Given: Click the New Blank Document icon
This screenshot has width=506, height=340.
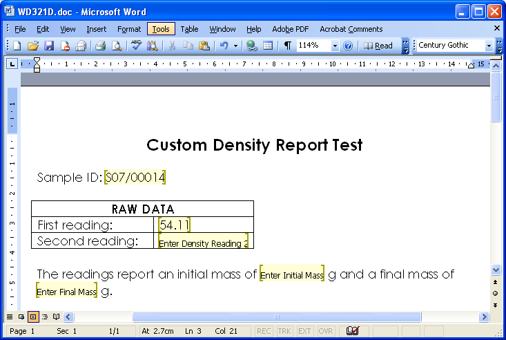Looking at the screenshot, I should [x=17, y=46].
